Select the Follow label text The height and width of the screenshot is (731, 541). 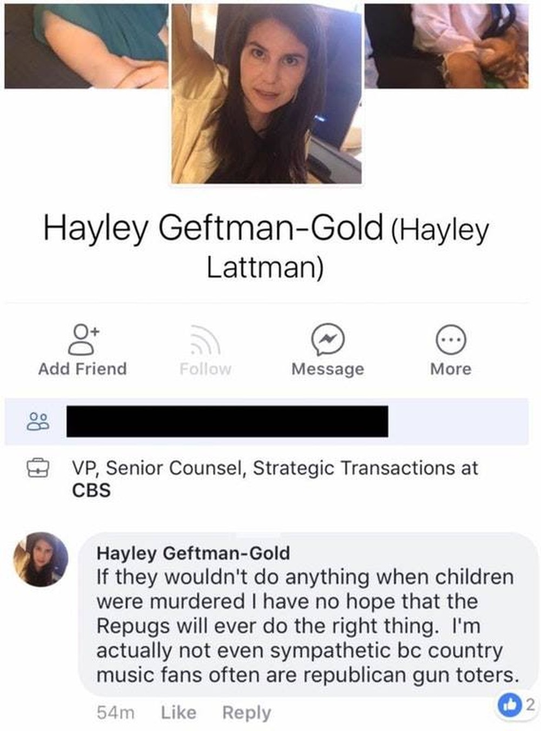pos(205,369)
